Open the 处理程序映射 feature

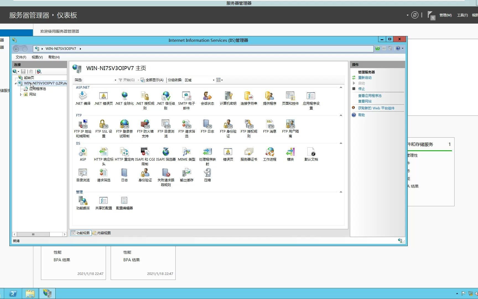tap(207, 157)
